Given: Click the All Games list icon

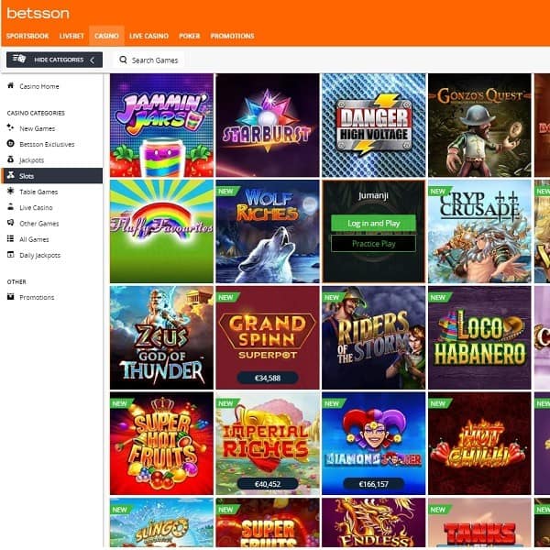Looking at the screenshot, I should tap(10, 239).
